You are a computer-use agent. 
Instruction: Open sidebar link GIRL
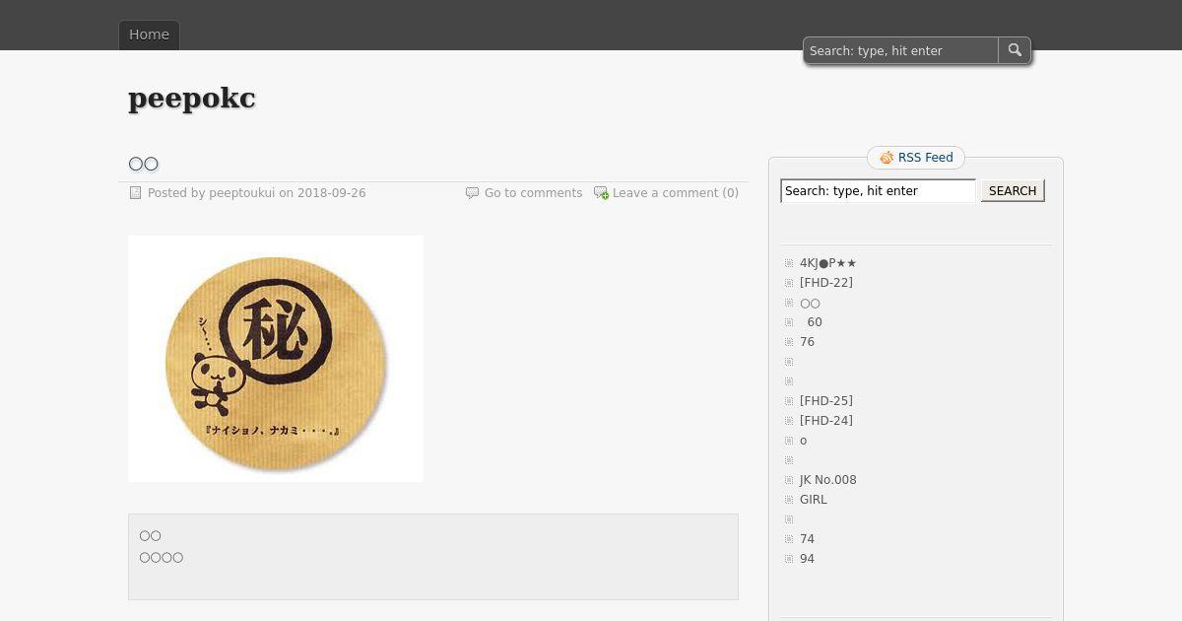[814, 500]
